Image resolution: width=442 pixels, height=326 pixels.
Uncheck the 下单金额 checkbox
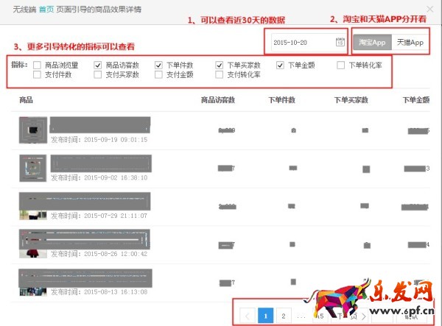tap(281, 65)
